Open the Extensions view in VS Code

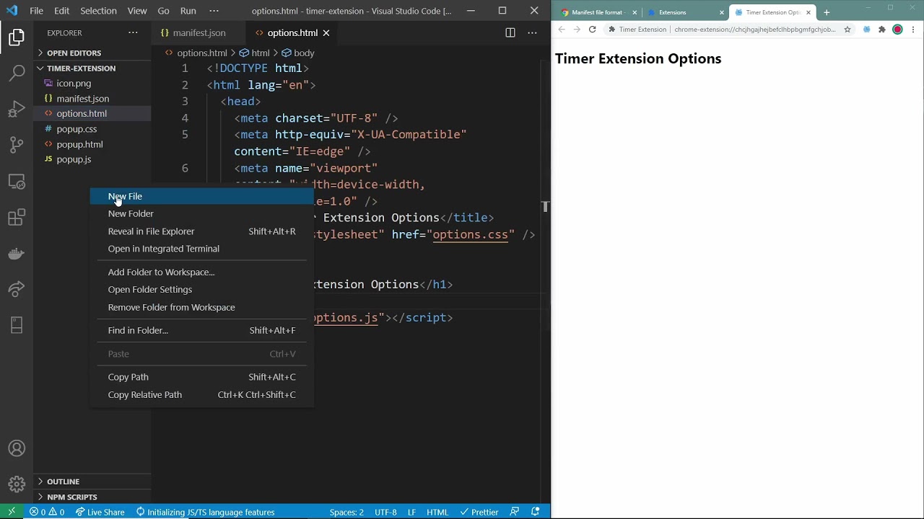(x=17, y=217)
